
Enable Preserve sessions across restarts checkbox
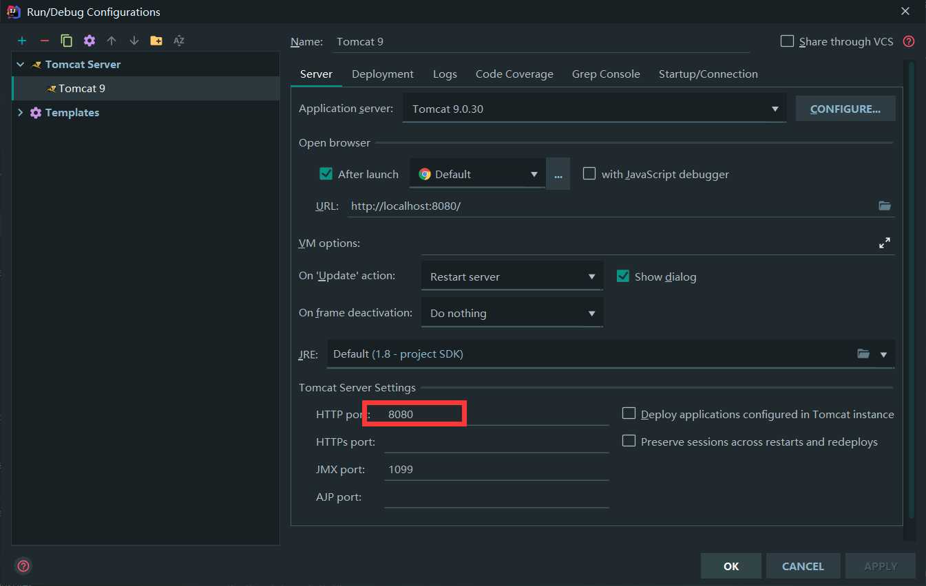(629, 441)
